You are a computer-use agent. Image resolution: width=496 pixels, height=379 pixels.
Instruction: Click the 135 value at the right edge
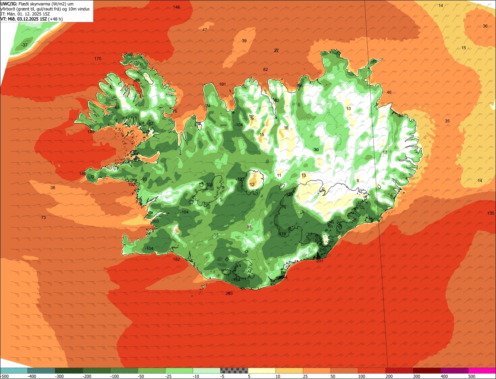point(491,213)
